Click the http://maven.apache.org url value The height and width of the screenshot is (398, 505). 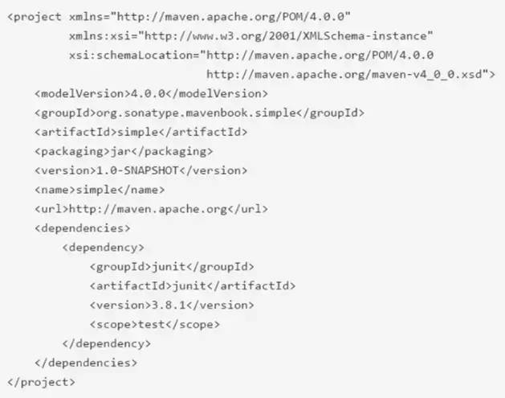[x=149, y=209]
